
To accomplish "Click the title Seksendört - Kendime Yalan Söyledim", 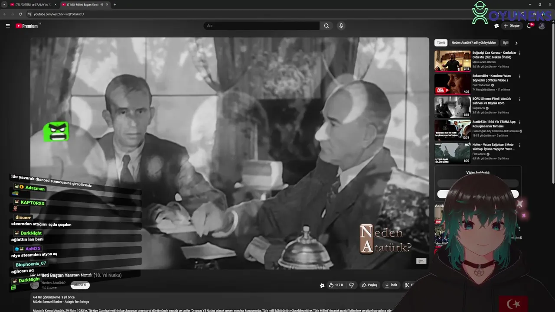I will pos(492,78).
